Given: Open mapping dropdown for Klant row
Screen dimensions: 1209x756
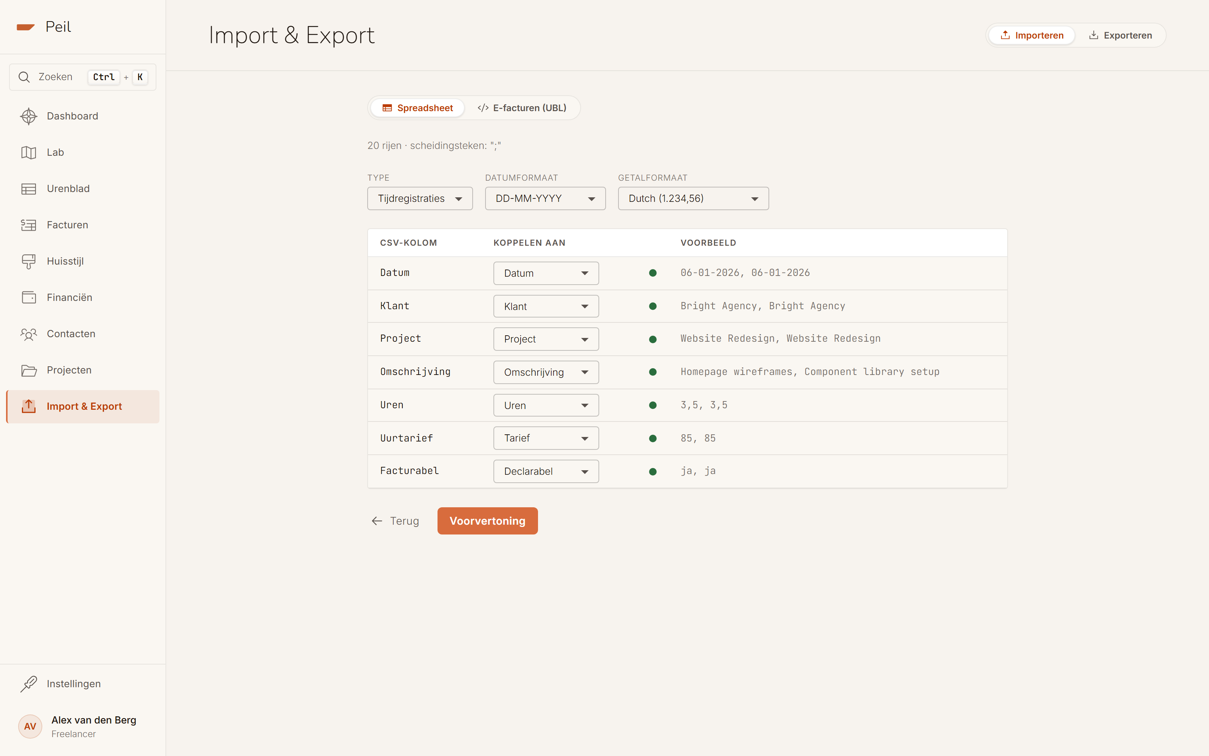Looking at the screenshot, I should [x=546, y=307].
